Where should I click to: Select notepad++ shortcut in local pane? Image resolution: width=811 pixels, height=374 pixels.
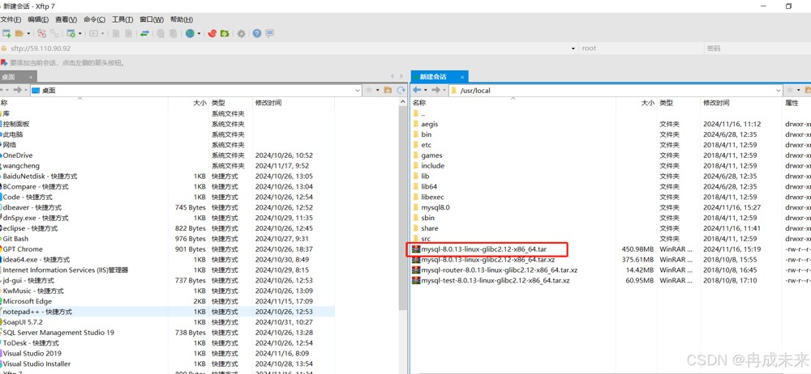click(37, 312)
